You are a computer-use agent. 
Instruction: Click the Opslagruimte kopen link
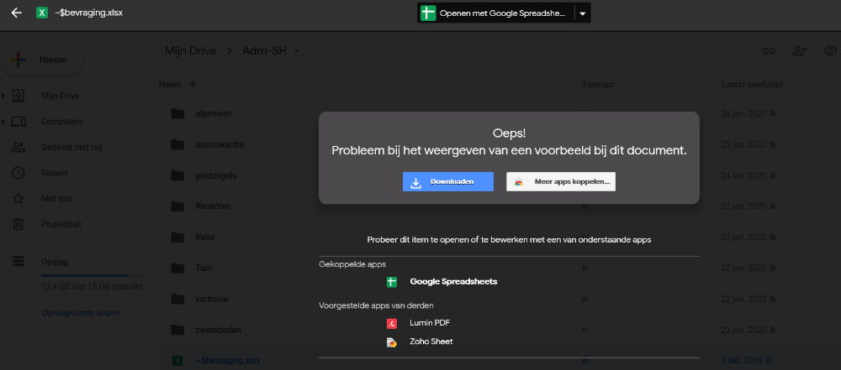point(81,312)
